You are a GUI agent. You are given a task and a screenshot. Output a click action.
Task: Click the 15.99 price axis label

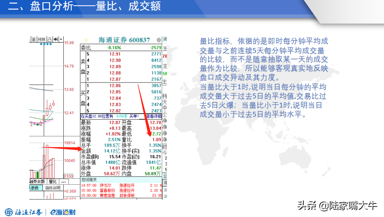69,43
